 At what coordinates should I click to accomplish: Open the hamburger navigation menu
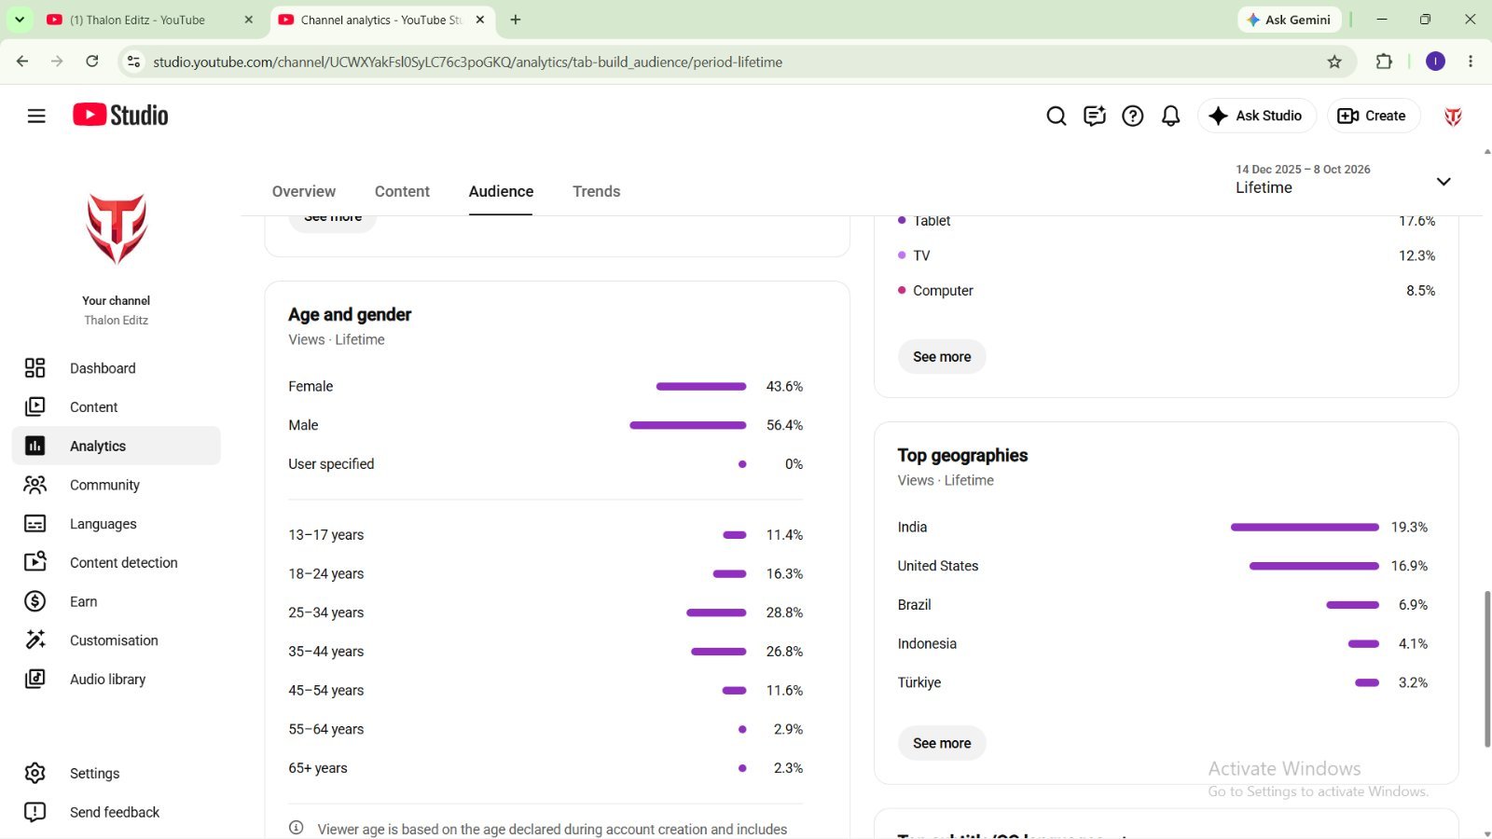(x=36, y=116)
